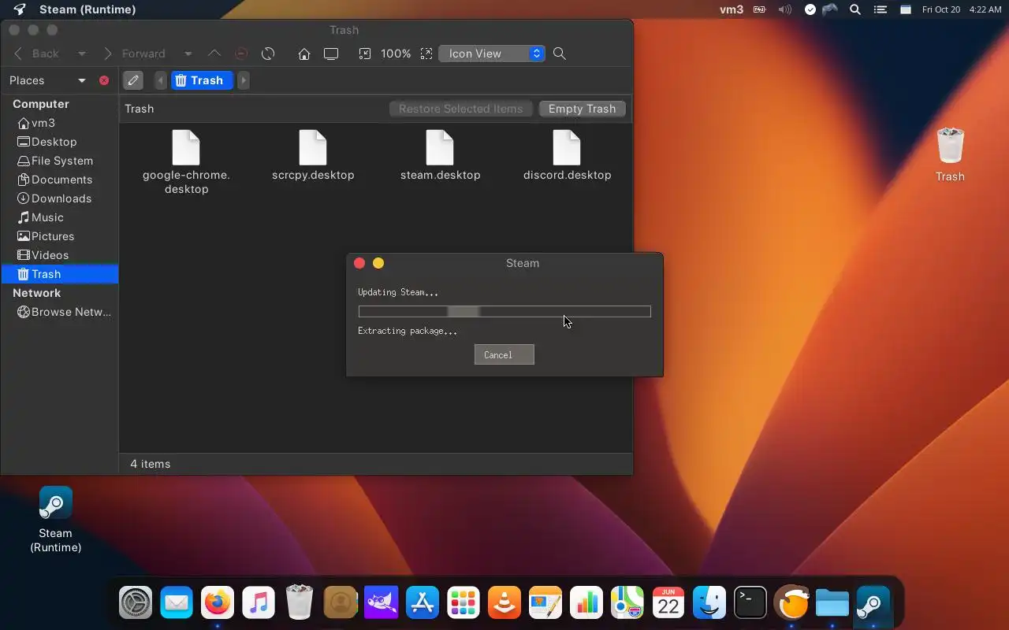The height and width of the screenshot is (630, 1009).
Task: Open File System in the sidebar
Action: coord(59,161)
